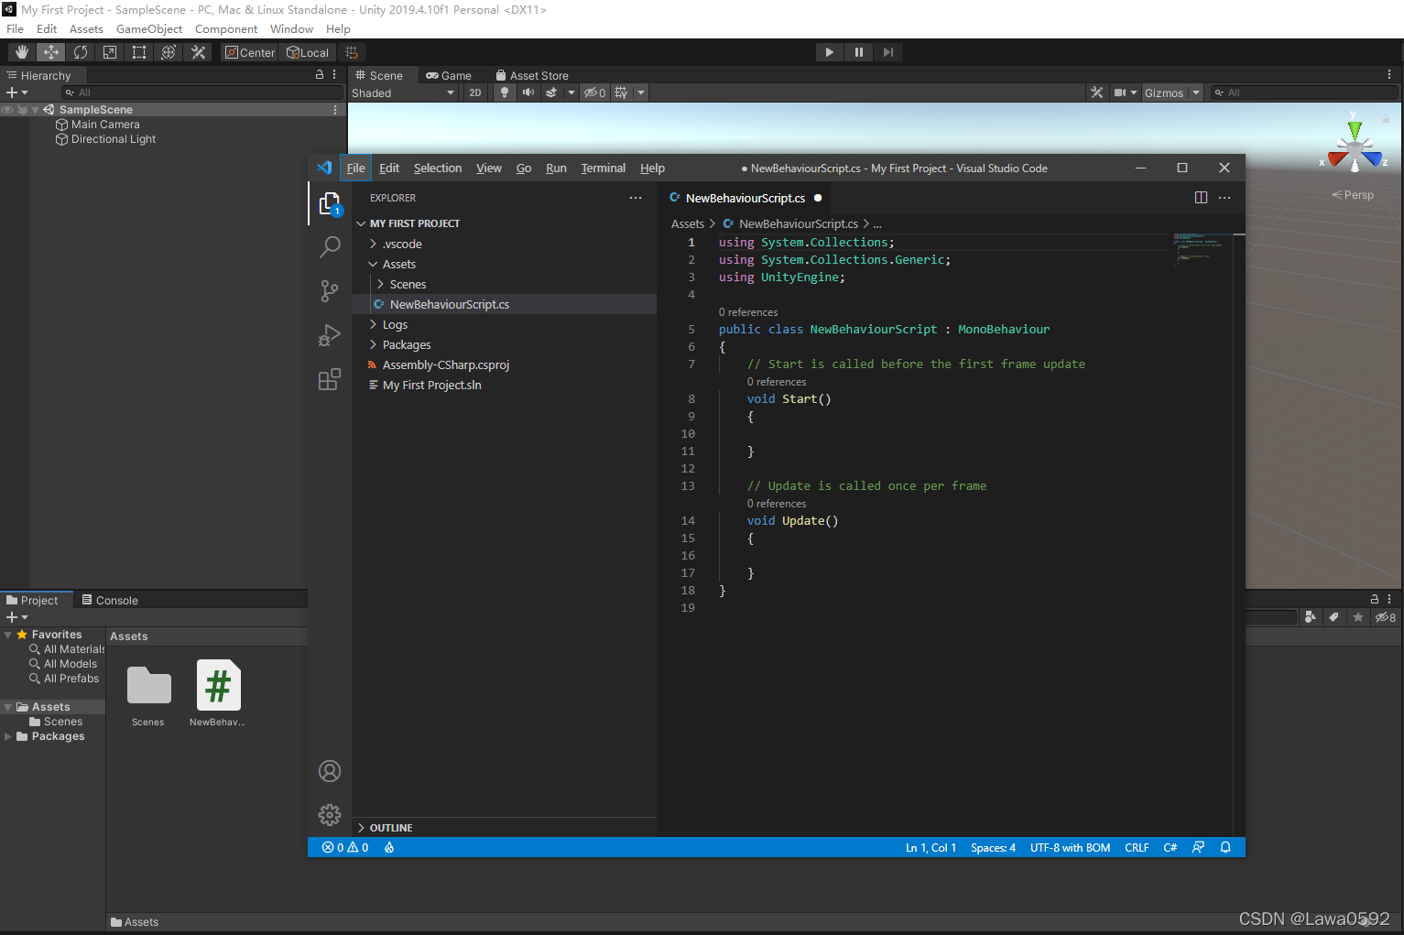The height and width of the screenshot is (935, 1404).
Task: Switch to Game tab
Action: pyautogui.click(x=449, y=75)
